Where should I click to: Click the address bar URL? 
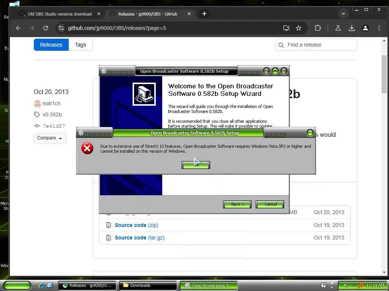point(117,28)
